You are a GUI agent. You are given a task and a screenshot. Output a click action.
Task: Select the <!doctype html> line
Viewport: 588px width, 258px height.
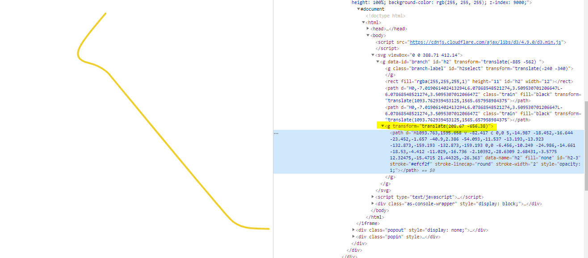(386, 16)
